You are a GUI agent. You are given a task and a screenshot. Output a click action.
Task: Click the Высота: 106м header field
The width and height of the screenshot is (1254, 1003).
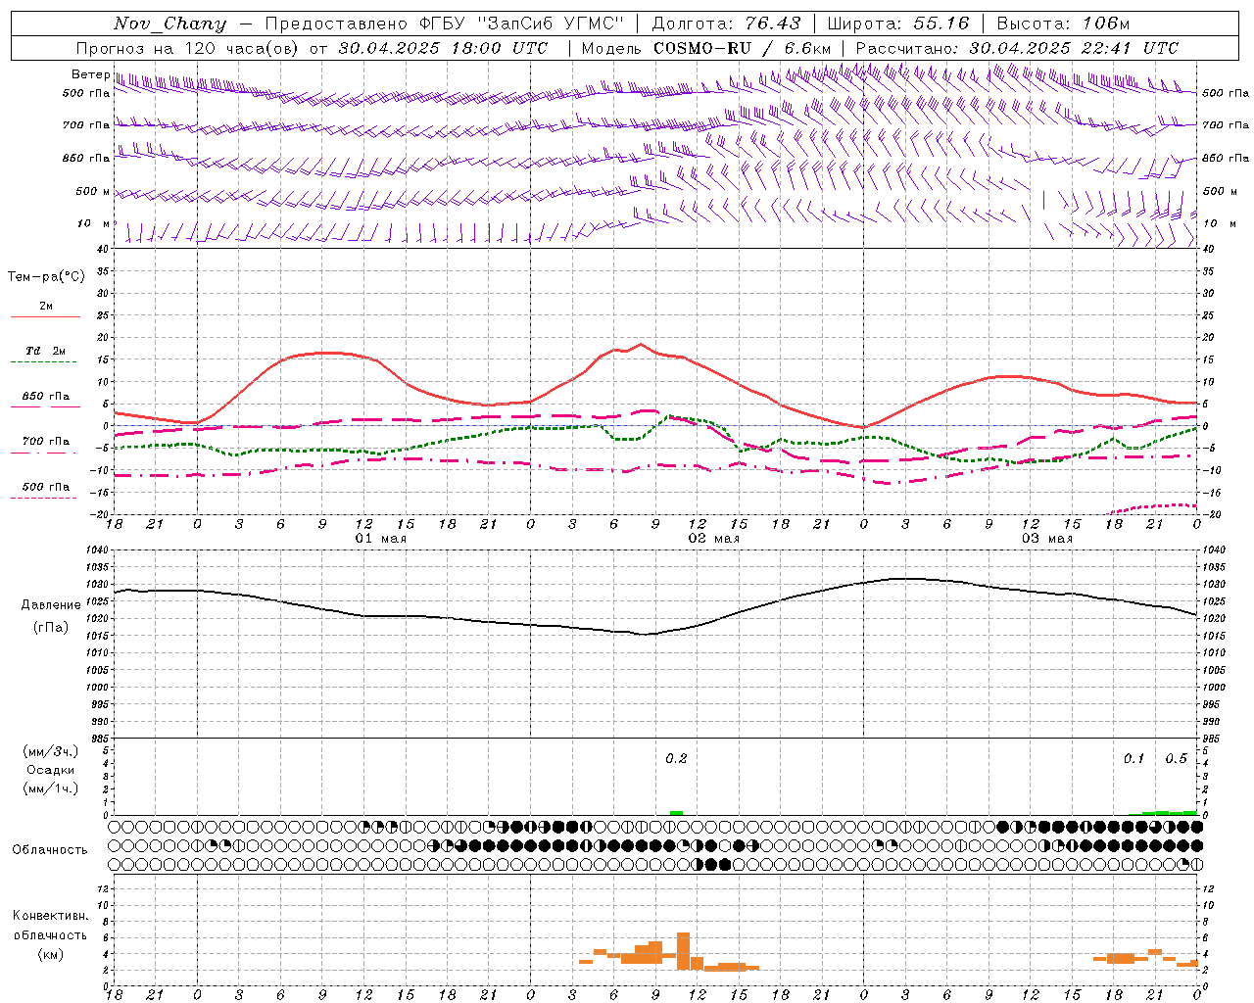[1063, 24]
